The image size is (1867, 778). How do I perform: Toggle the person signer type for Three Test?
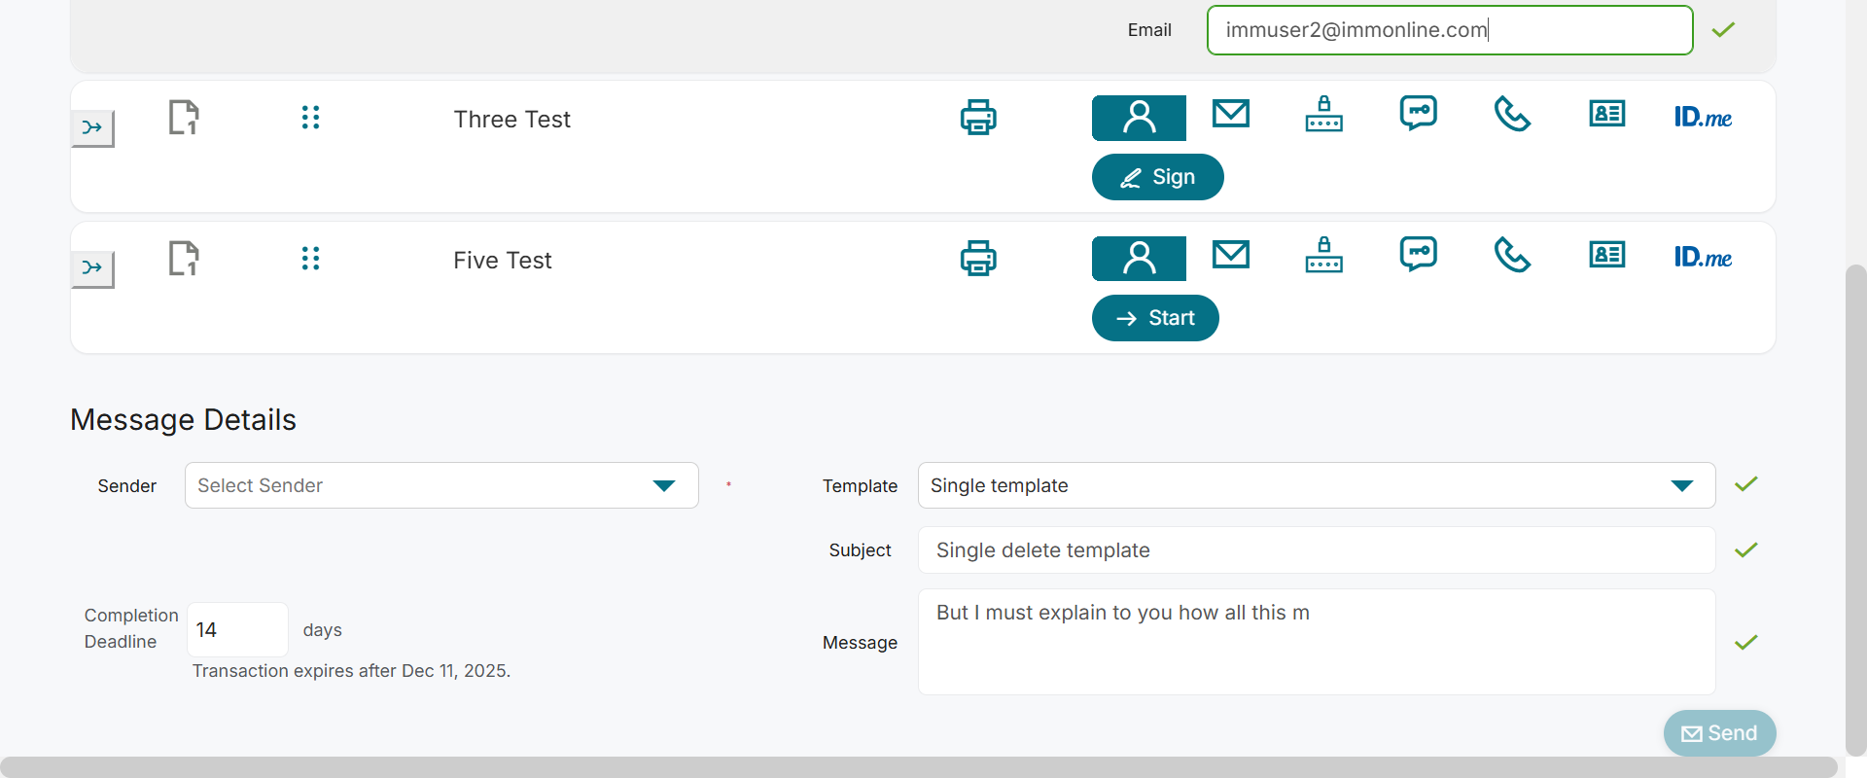[x=1139, y=118]
